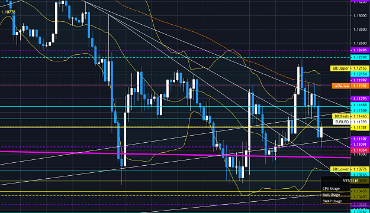
Task: Click the 1.12800 axis tick label
Action: coord(360,30)
